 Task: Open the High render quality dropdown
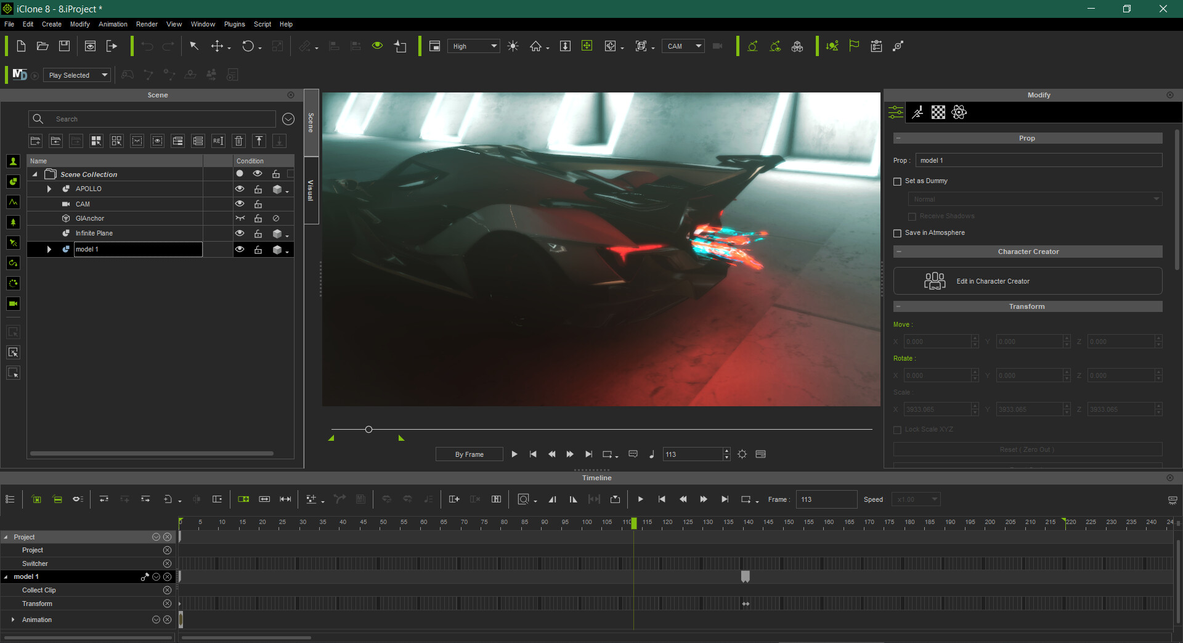point(473,46)
